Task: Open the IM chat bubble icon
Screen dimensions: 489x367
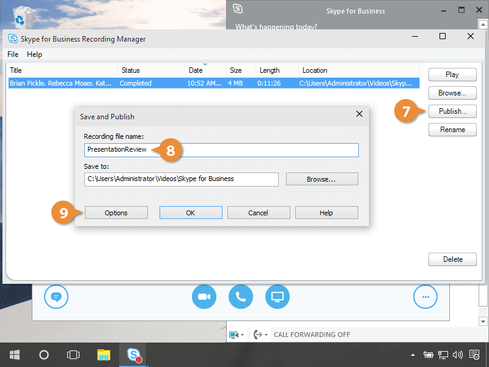Action: (x=56, y=297)
